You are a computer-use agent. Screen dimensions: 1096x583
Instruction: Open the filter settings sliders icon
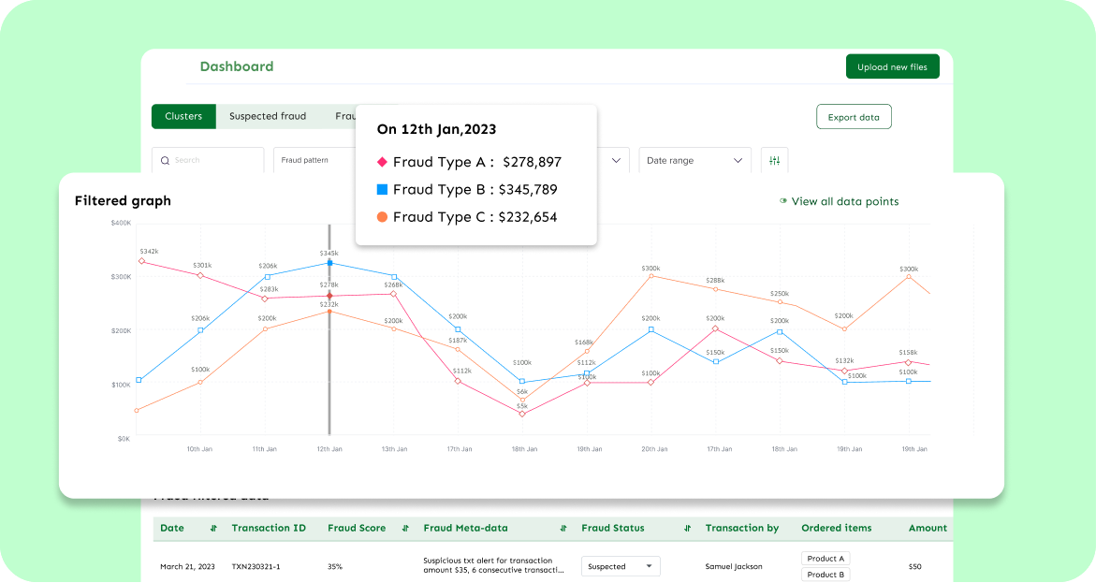[774, 161]
